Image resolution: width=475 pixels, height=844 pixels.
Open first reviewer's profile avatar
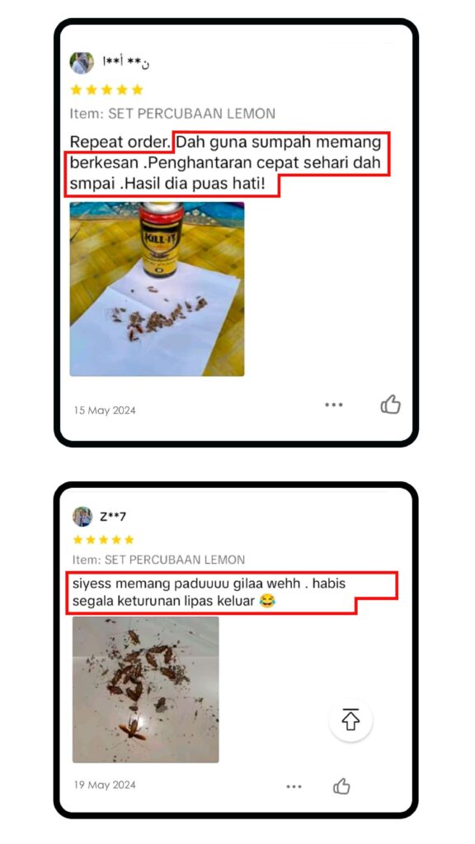point(82,63)
